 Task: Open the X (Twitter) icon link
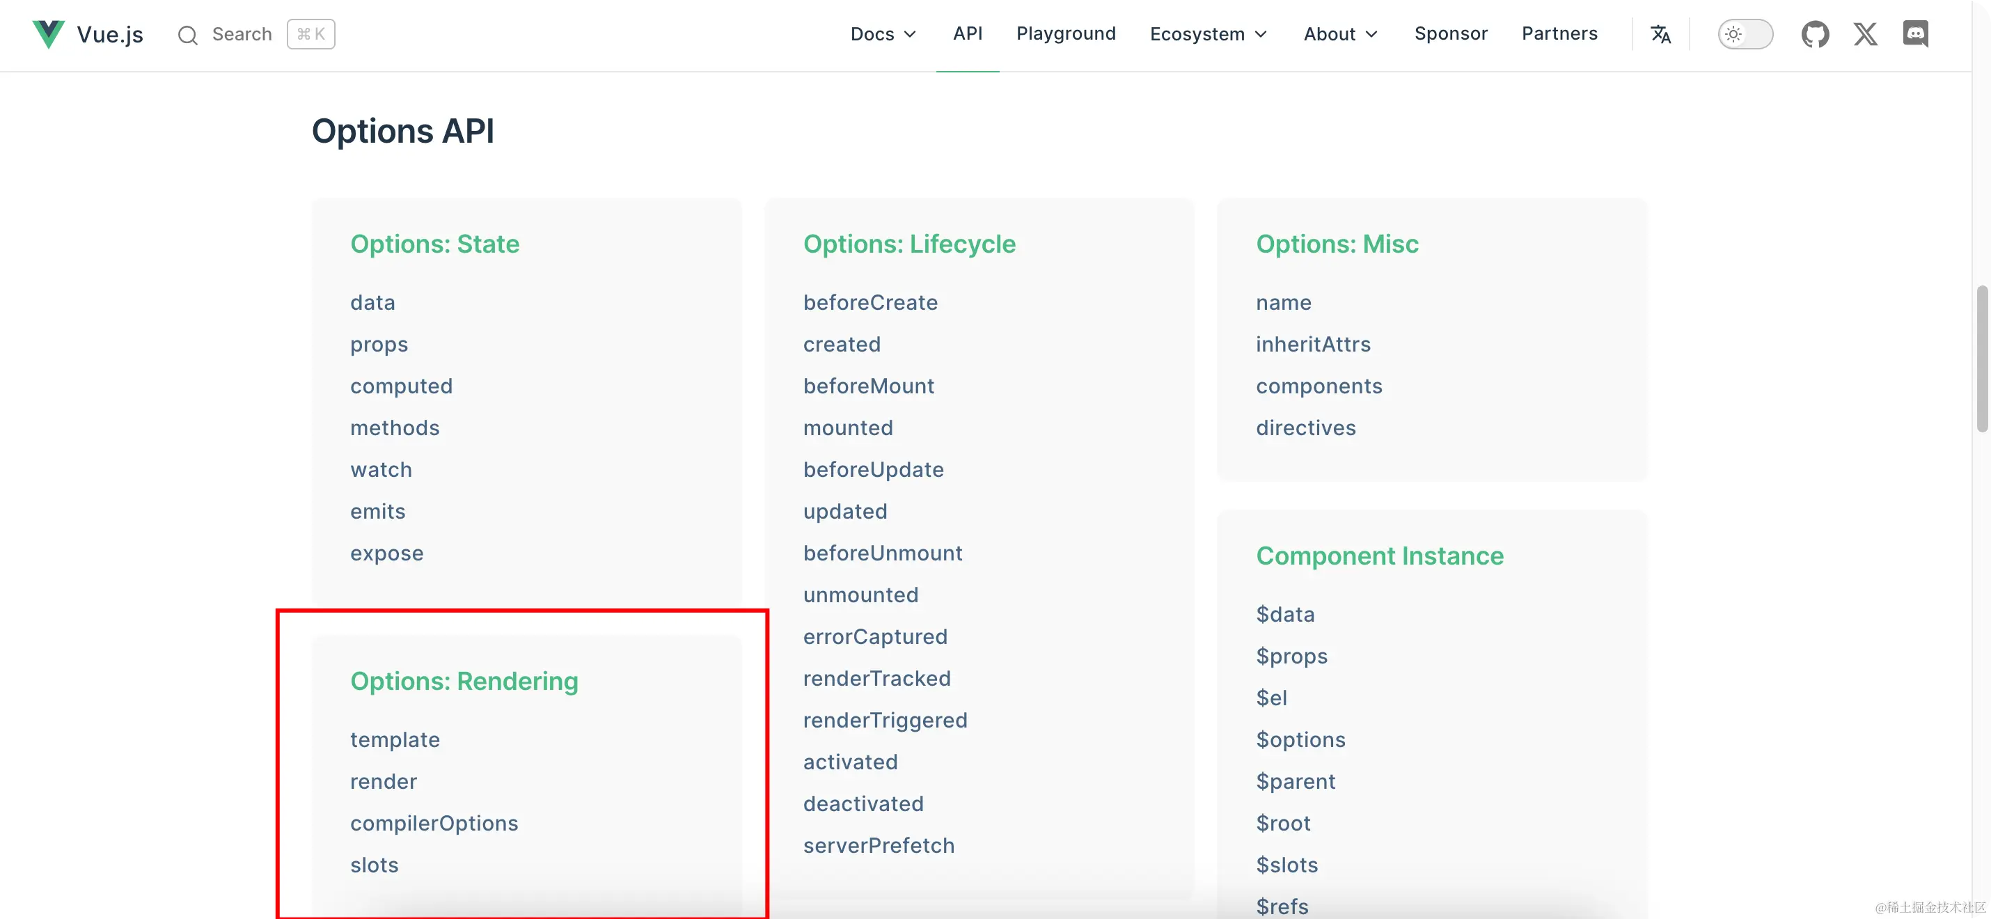[1865, 34]
